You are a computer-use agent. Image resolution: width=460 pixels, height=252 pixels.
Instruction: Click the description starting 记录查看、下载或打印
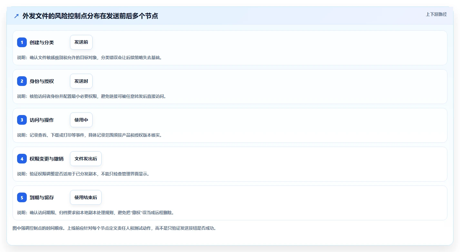[90, 135]
